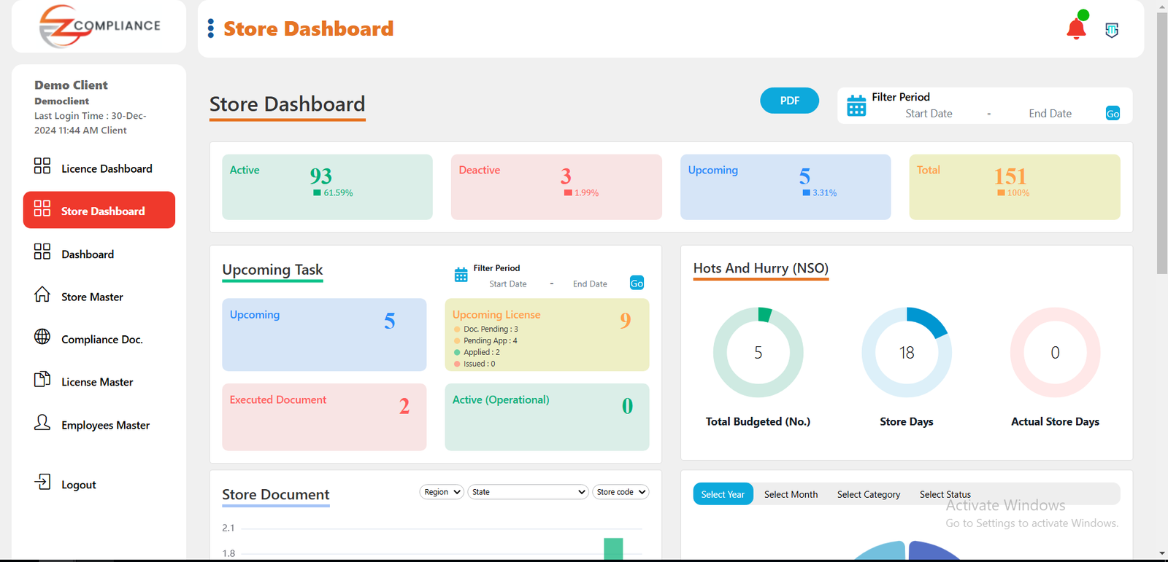Click the Upcoming Task calendar icon

coord(461,275)
